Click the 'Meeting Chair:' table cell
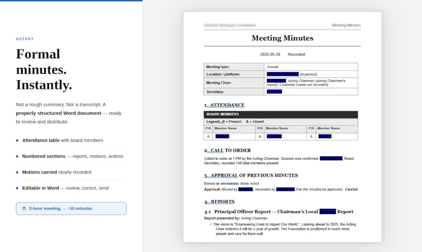422x252 pixels. [x=234, y=83]
